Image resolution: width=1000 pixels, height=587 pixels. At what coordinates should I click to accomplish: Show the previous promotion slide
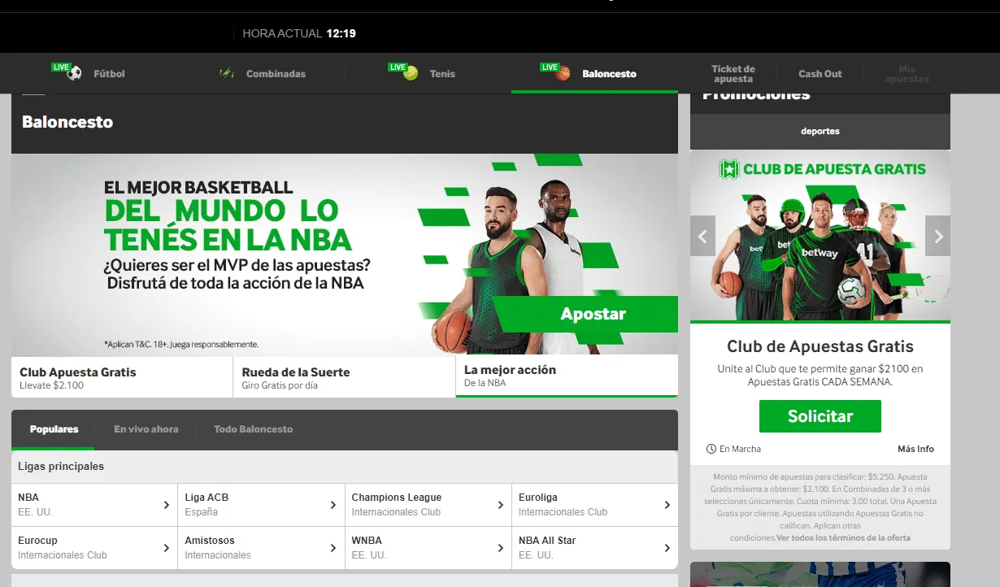point(702,237)
